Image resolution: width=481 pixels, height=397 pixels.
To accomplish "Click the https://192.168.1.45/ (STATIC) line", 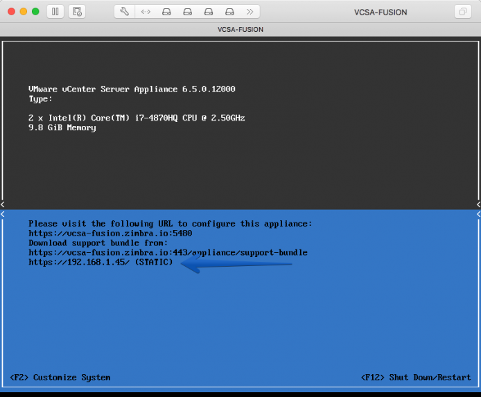I will pyautogui.click(x=100, y=262).
